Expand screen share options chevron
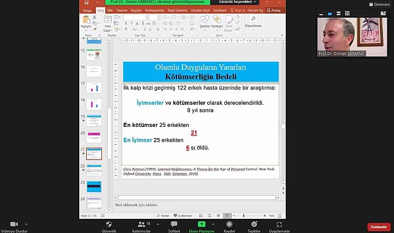This screenshot has height=233, width=394. coord(213,224)
